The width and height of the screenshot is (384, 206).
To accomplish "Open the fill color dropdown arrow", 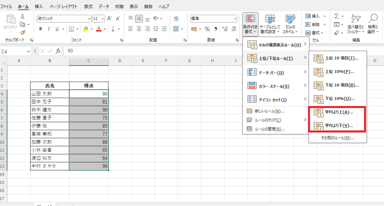I will pyautogui.click(x=91, y=29).
